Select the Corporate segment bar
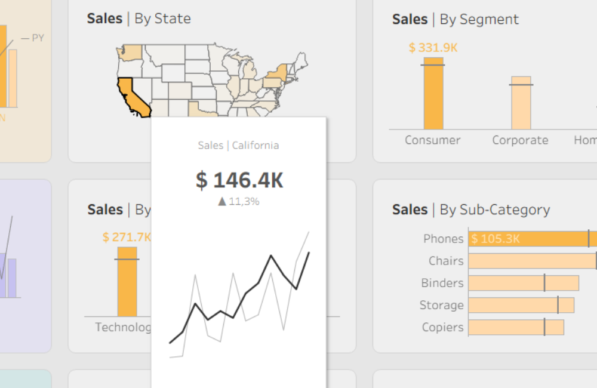 pyautogui.click(x=521, y=103)
